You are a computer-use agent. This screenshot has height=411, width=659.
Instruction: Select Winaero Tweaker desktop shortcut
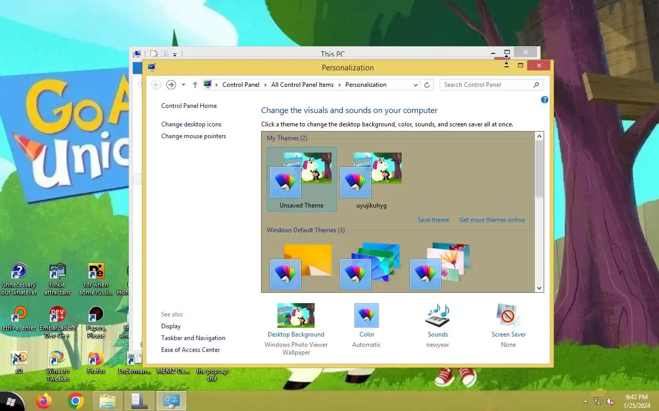point(57,366)
